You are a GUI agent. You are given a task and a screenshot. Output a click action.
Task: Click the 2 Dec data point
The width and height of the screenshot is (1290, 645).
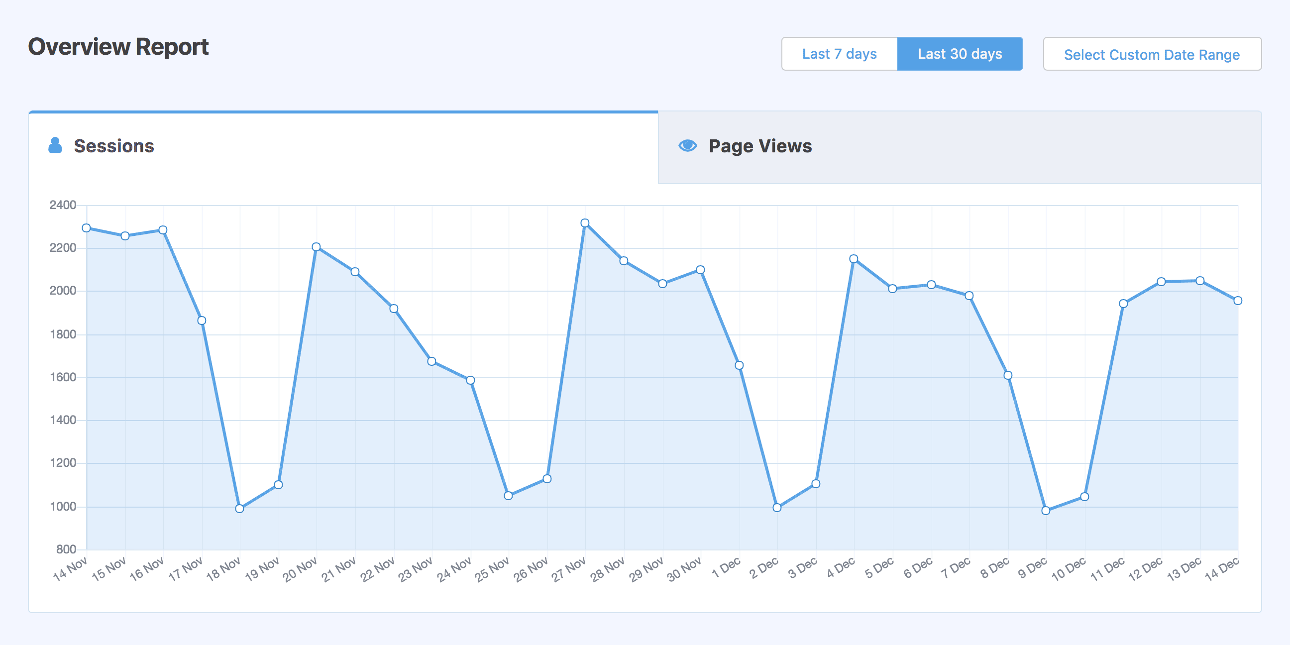coord(777,507)
